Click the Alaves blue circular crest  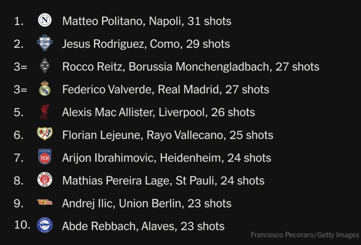[45, 225]
